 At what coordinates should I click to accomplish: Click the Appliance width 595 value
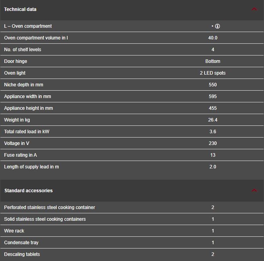213,97
